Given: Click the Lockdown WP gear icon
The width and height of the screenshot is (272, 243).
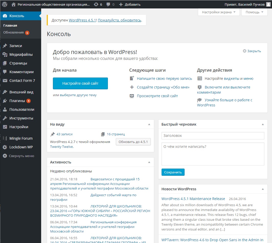Looking at the screenshot, I should click(x=5, y=147).
